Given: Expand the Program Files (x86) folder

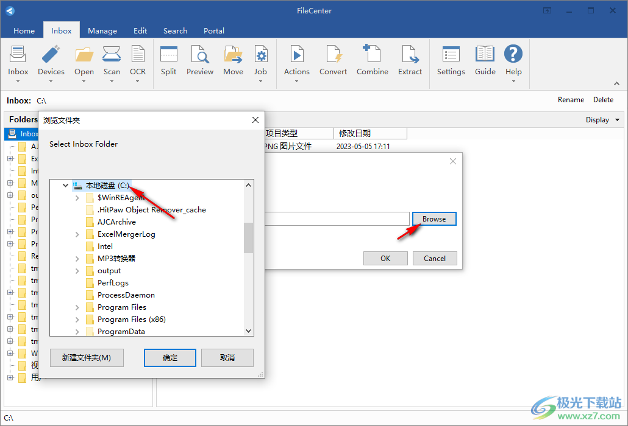Looking at the screenshot, I should (x=77, y=319).
